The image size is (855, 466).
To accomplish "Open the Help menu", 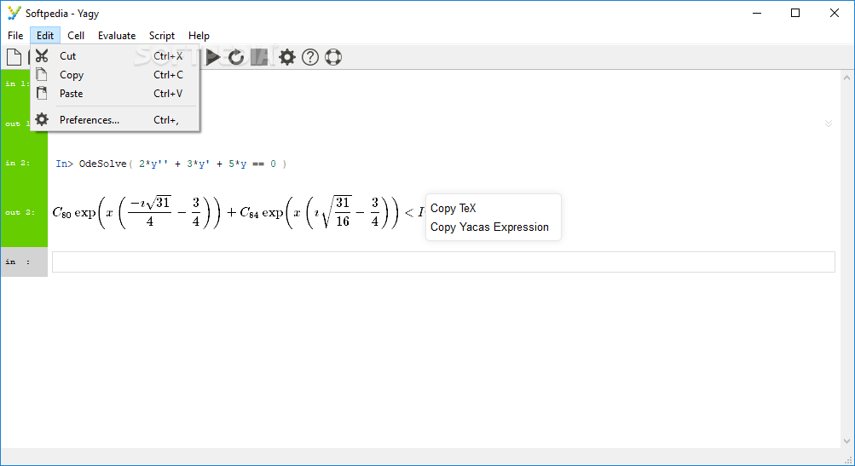I will (x=199, y=36).
